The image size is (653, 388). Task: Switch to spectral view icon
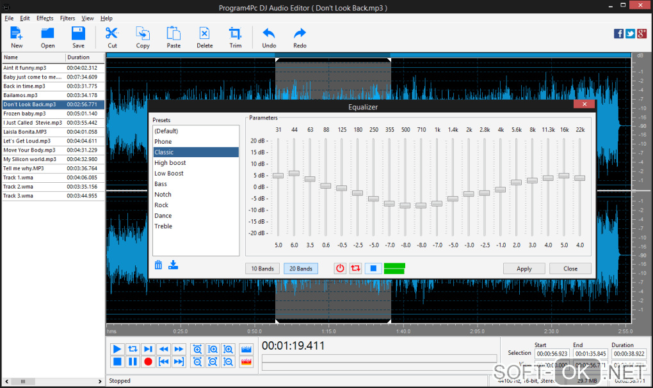[x=246, y=362]
